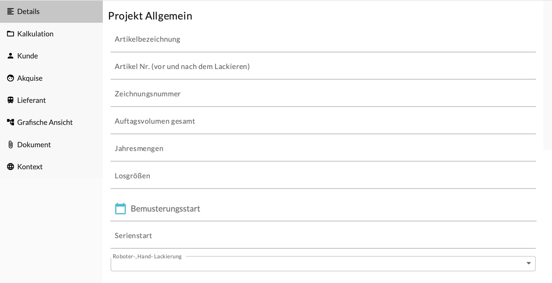
Task: Click the Details list icon
Action: [11, 11]
